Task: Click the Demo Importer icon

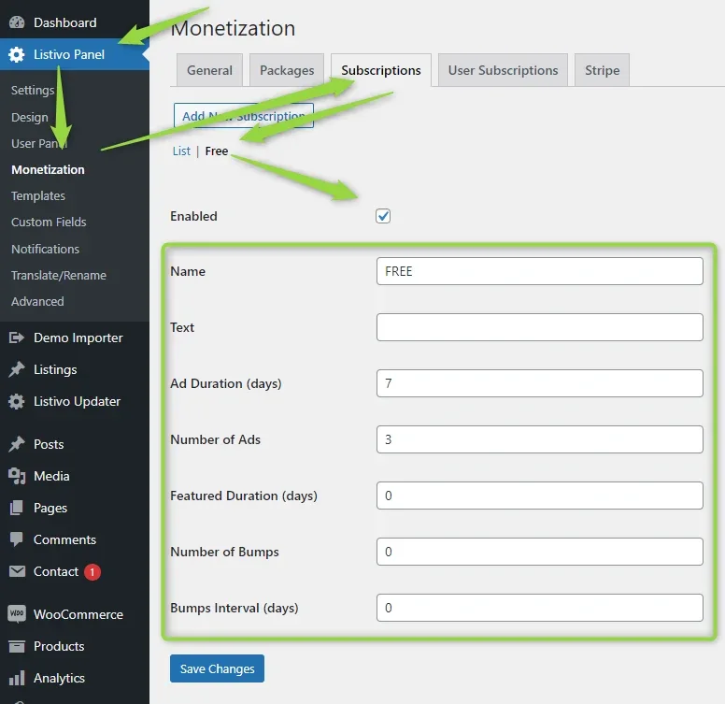Action: click(x=17, y=338)
